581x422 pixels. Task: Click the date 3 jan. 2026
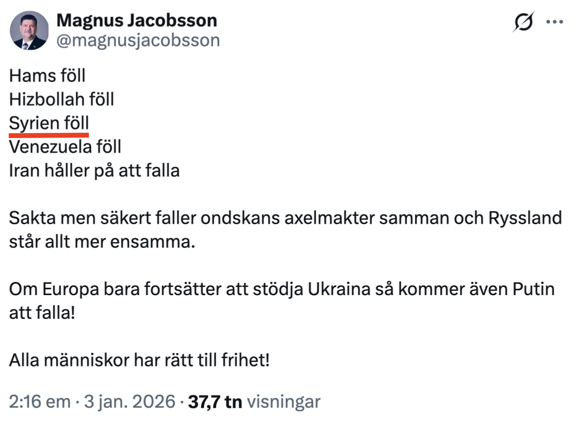129,402
